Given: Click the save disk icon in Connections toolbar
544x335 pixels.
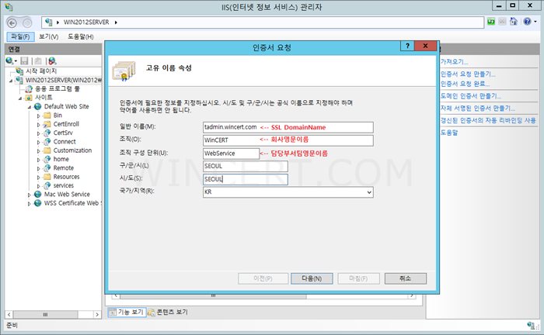Looking at the screenshot, I should [24, 61].
